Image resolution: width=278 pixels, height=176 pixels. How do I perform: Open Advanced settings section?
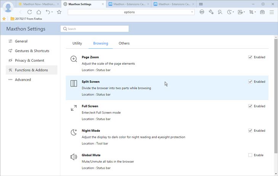(32, 80)
